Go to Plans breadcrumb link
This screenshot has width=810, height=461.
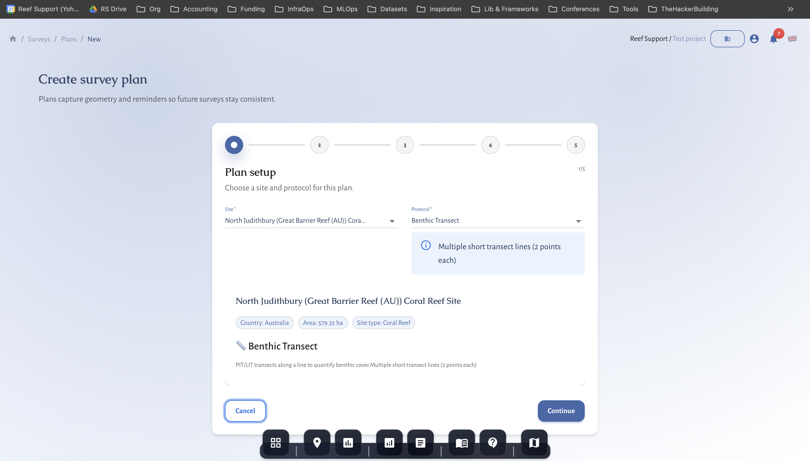tap(69, 39)
